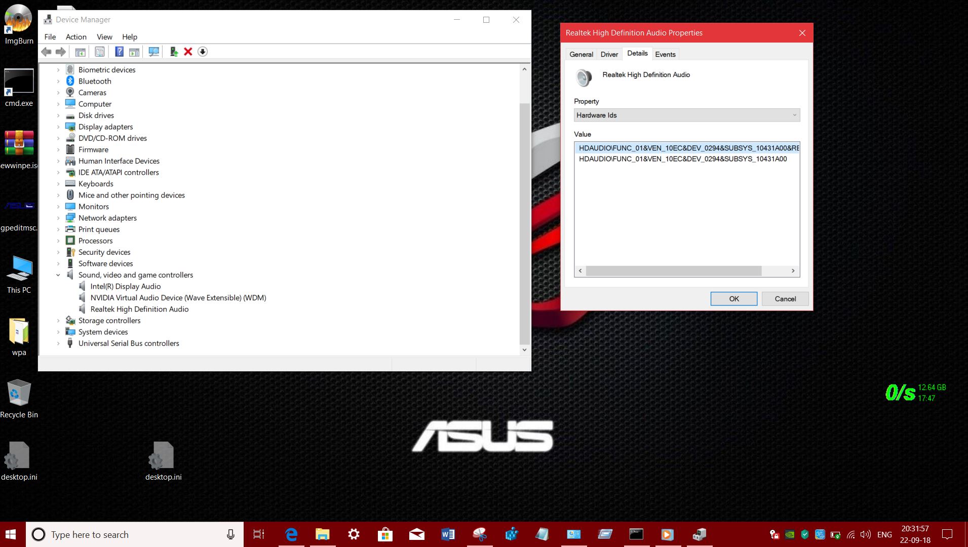Switch to the Events tab
This screenshot has height=547, width=968.
click(x=665, y=54)
